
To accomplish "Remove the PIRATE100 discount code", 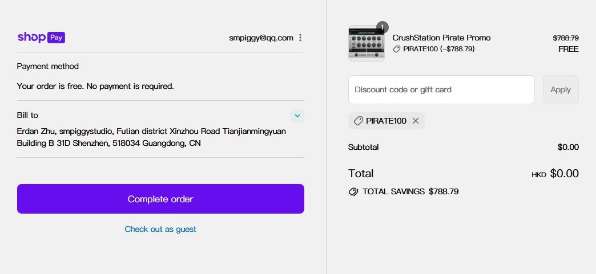I will pyautogui.click(x=416, y=121).
